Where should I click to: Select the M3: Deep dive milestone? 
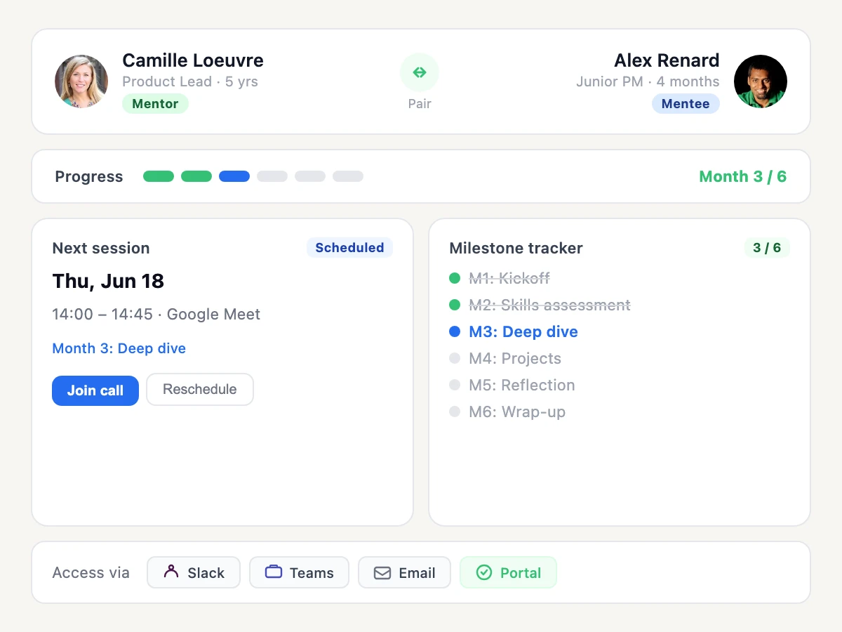pos(523,331)
